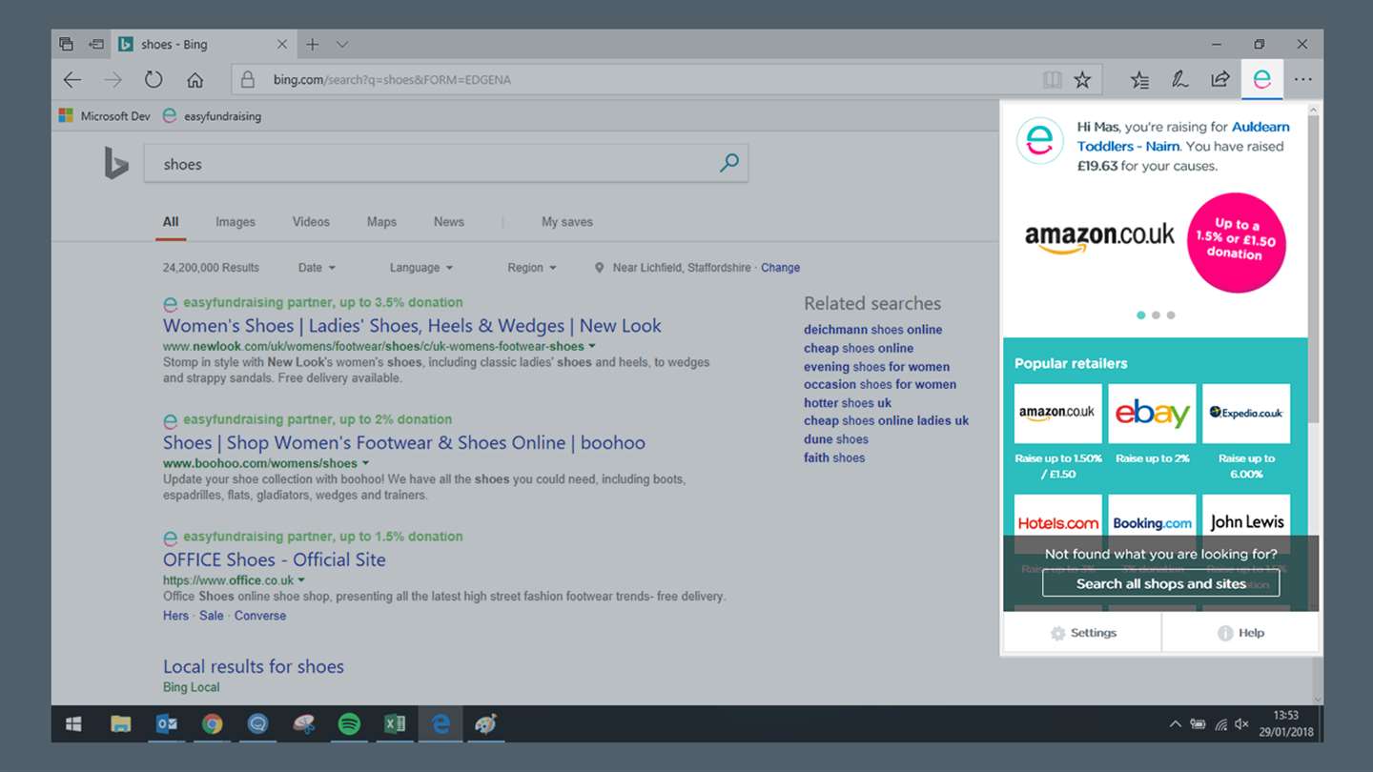Open File Explorer from taskbar
Image resolution: width=1373 pixels, height=772 pixels.
[x=120, y=724]
